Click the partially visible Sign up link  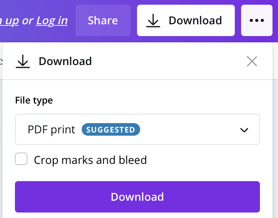click(9, 20)
